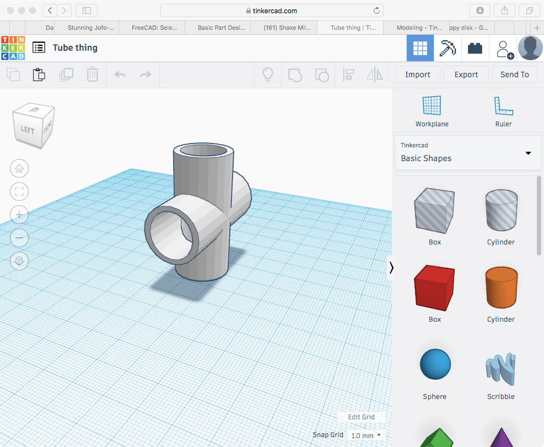Switch to 3D design grid view
Screen dimensions: 544x447
point(420,49)
